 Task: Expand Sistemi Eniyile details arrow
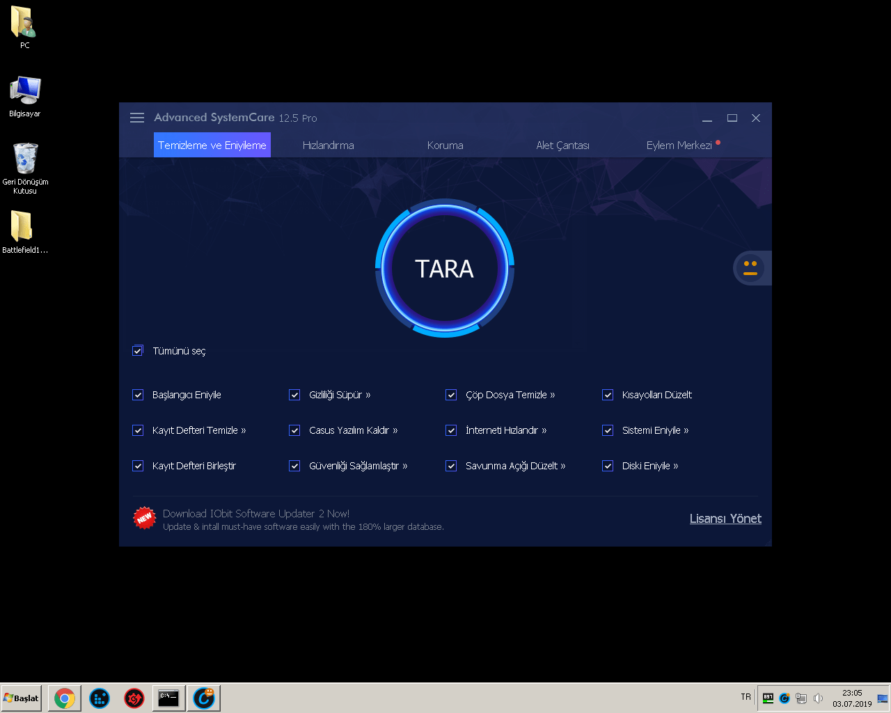686,431
